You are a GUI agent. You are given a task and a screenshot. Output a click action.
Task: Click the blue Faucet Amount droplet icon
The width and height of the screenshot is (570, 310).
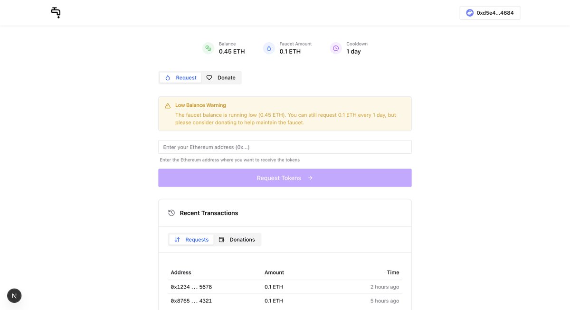(269, 48)
